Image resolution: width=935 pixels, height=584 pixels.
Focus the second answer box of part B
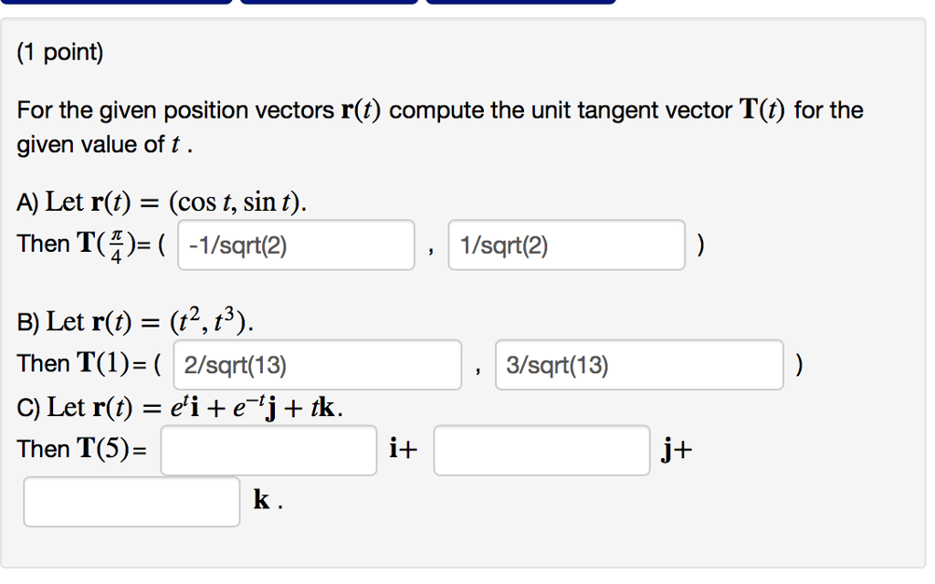point(638,365)
